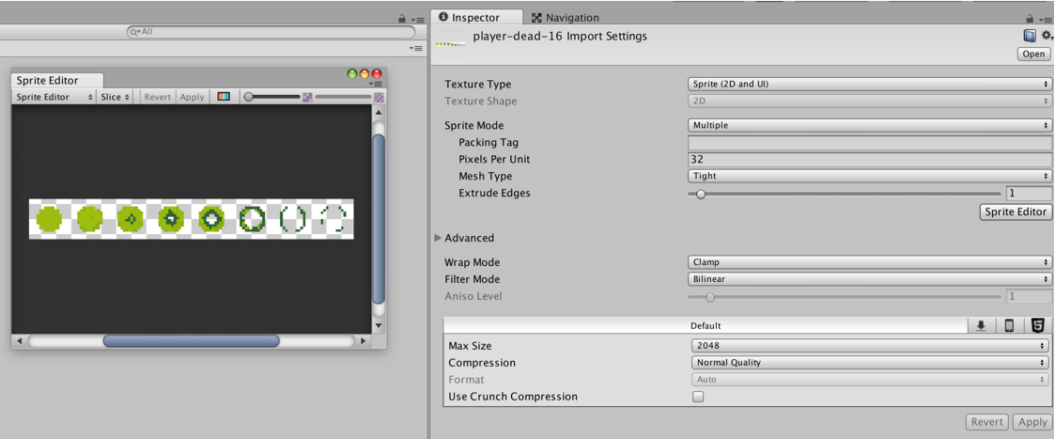1055x439 pixels.
Task: Click the All search field
Action: coord(272,32)
